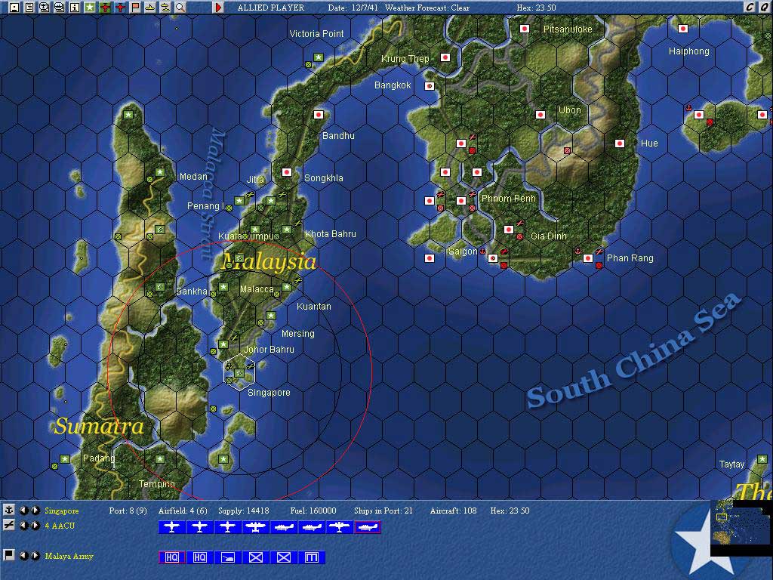Click the Allied star base at Mersing
Screen dimensions: 773x580
tap(271, 316)
